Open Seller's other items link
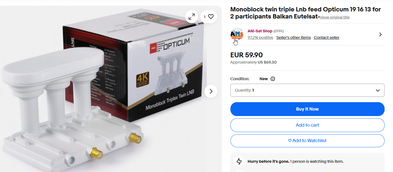The image size is (393, 172). pos(293,37)
